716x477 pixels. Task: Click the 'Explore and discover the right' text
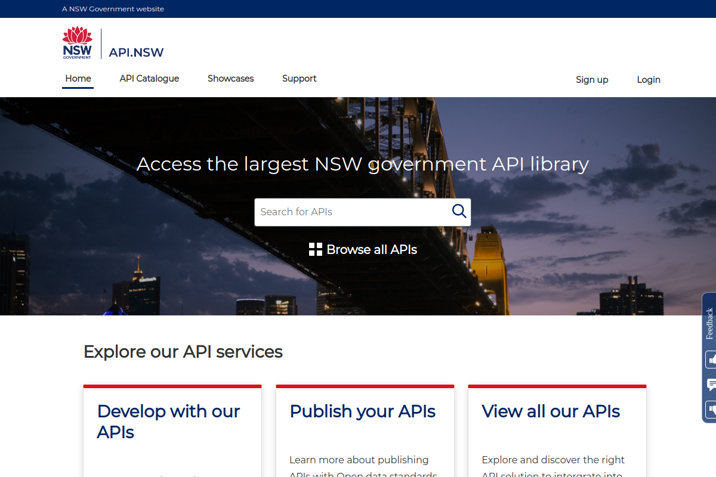point(553,460)
